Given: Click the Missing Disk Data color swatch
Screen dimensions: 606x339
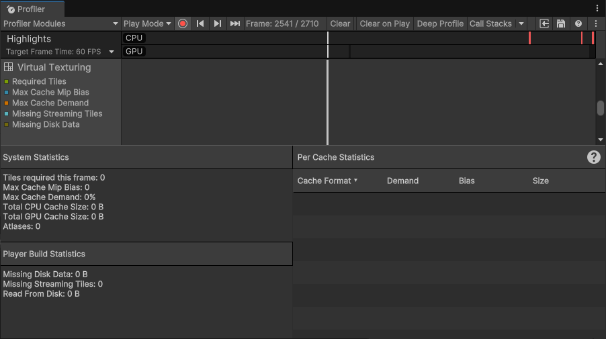Looking at the screenshot, I should (6, 125).
